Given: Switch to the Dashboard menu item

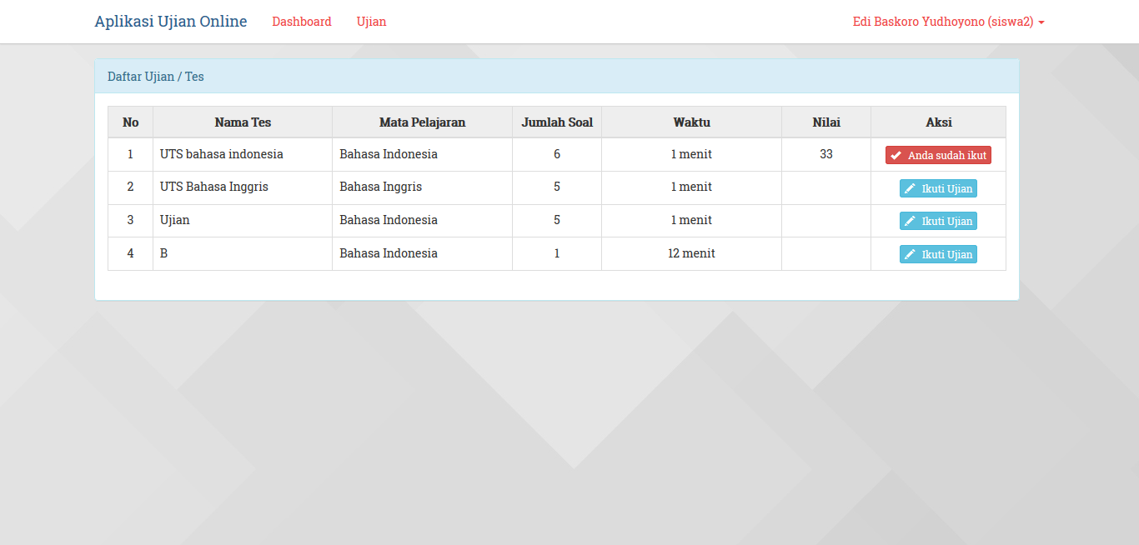Looking at the screenshot, I should (x=301, y=22).
